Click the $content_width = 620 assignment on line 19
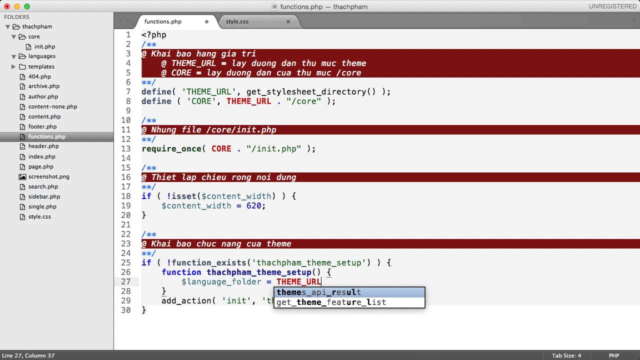The height and width of the screenshot is (360, 640). tap(213, 205)
